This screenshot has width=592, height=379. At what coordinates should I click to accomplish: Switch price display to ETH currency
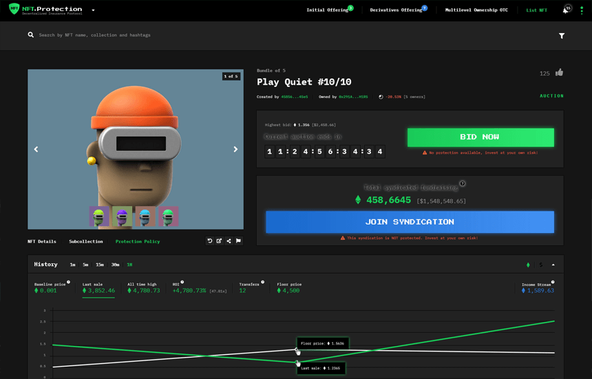click(x=528, y=265)
